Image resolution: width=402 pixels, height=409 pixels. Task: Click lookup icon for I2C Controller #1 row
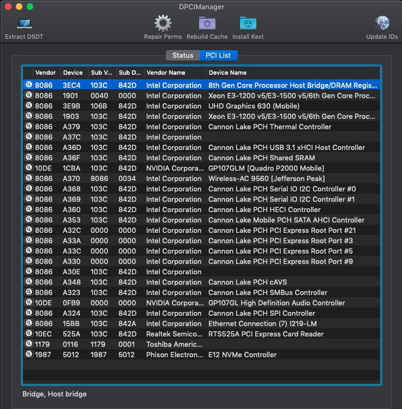[x=29, y=199]
